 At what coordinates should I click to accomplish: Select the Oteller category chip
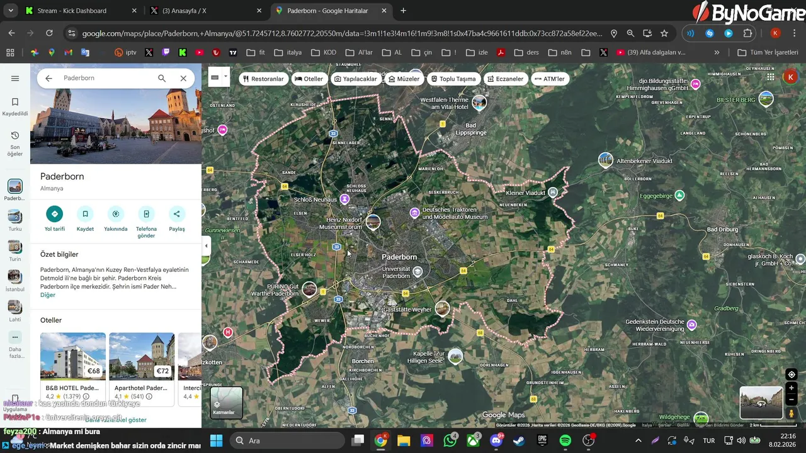click(309, 79)
